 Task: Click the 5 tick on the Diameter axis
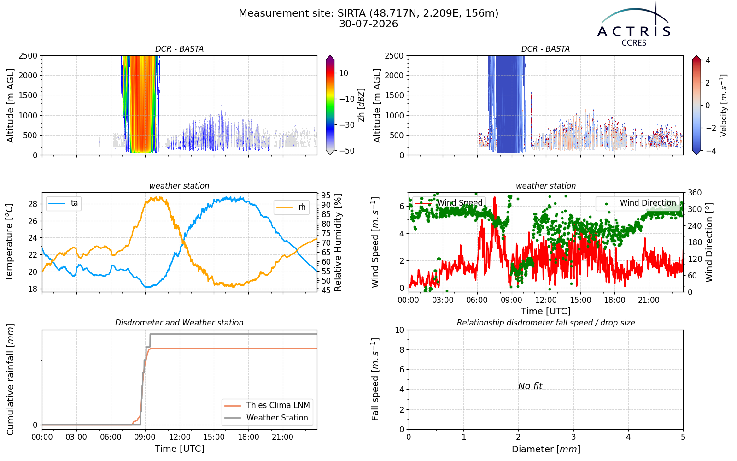[683, 437]
